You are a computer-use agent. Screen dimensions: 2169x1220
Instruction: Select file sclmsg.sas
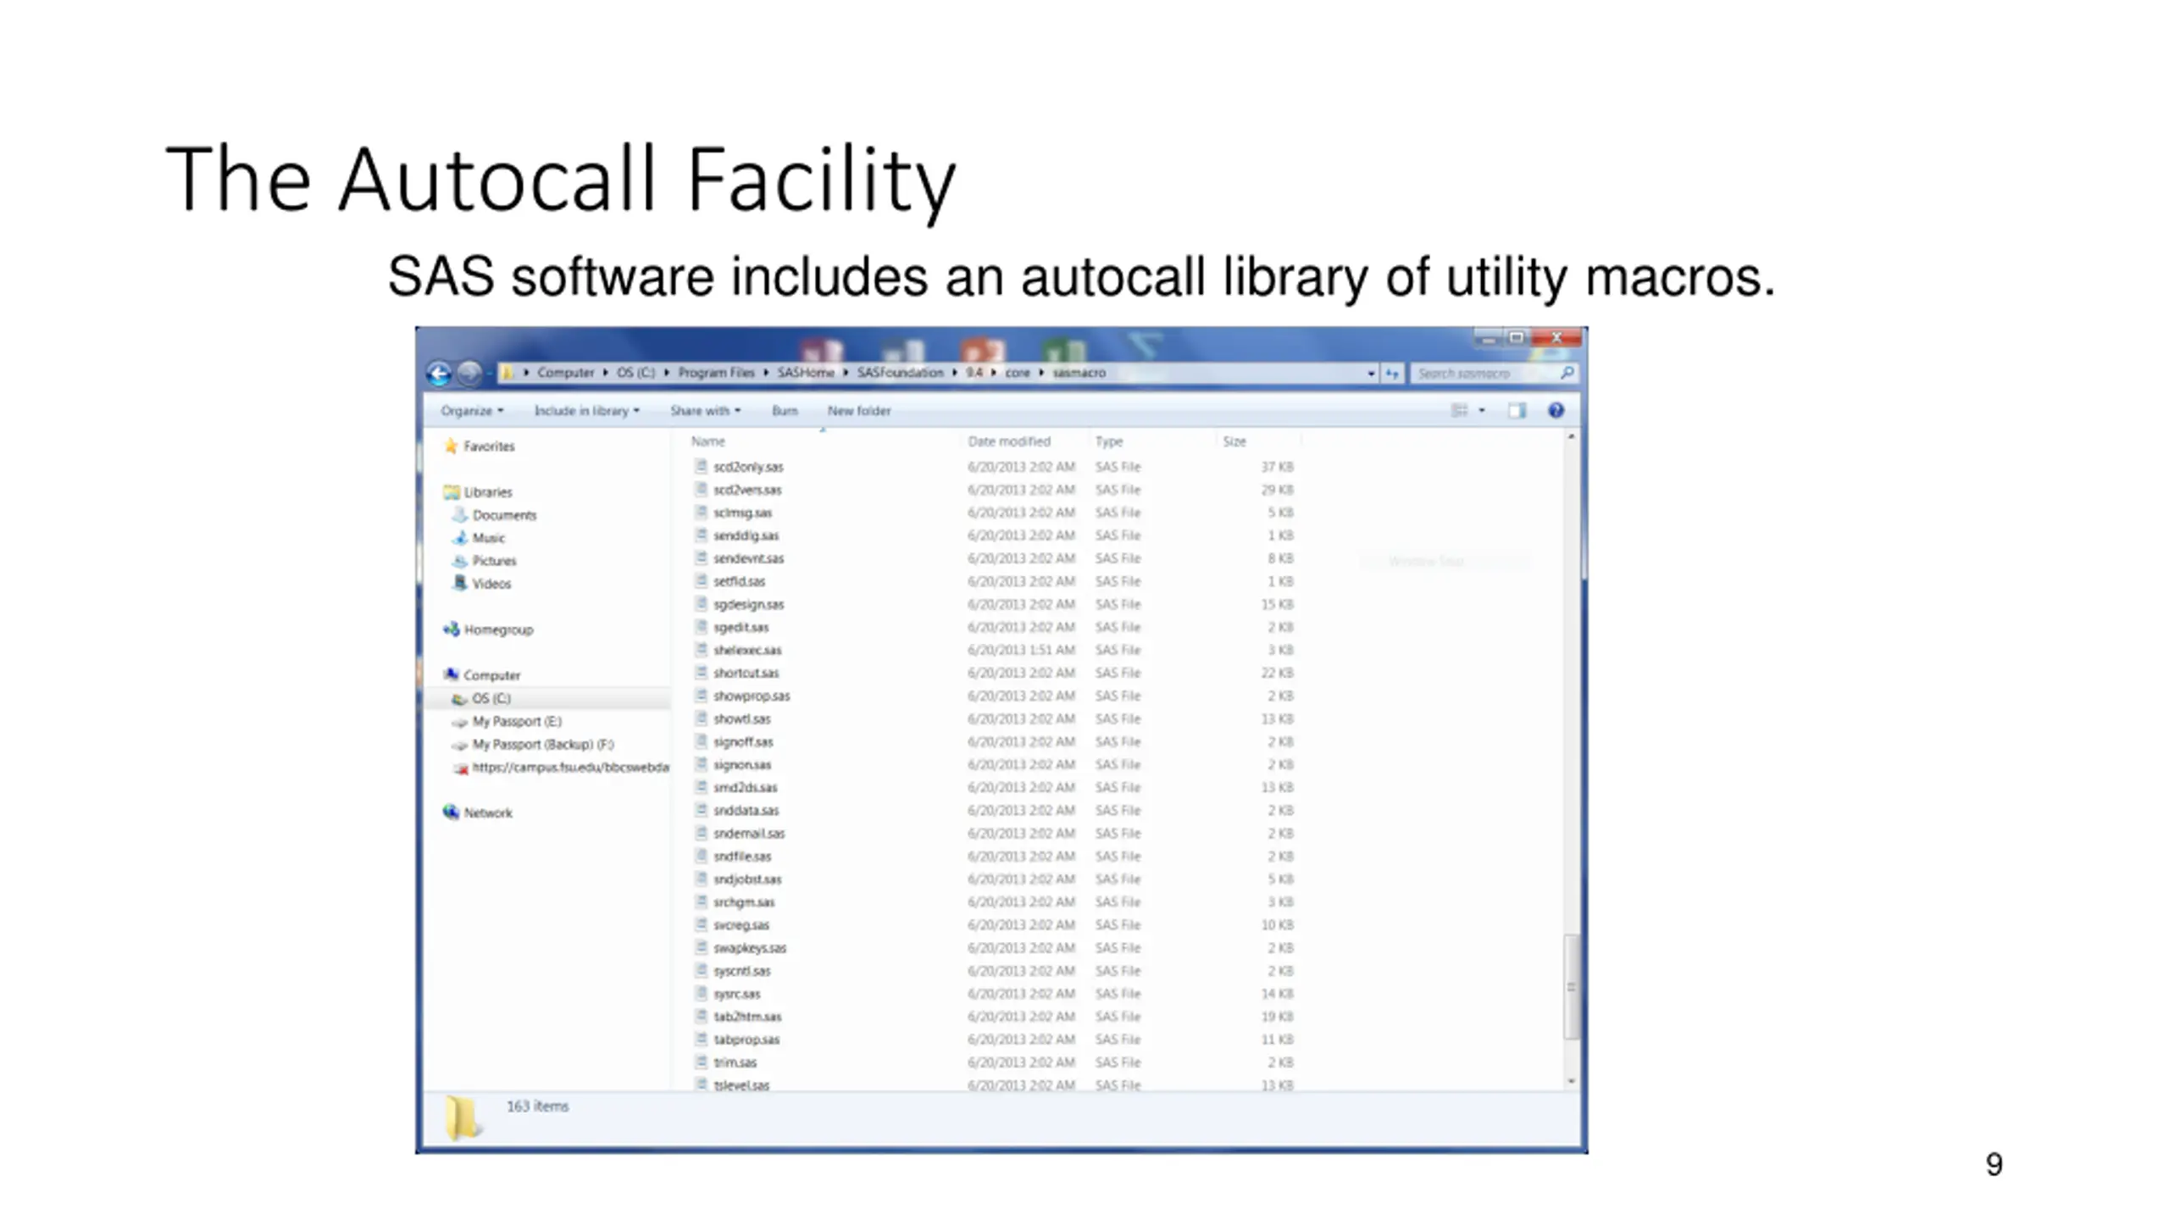742,513
